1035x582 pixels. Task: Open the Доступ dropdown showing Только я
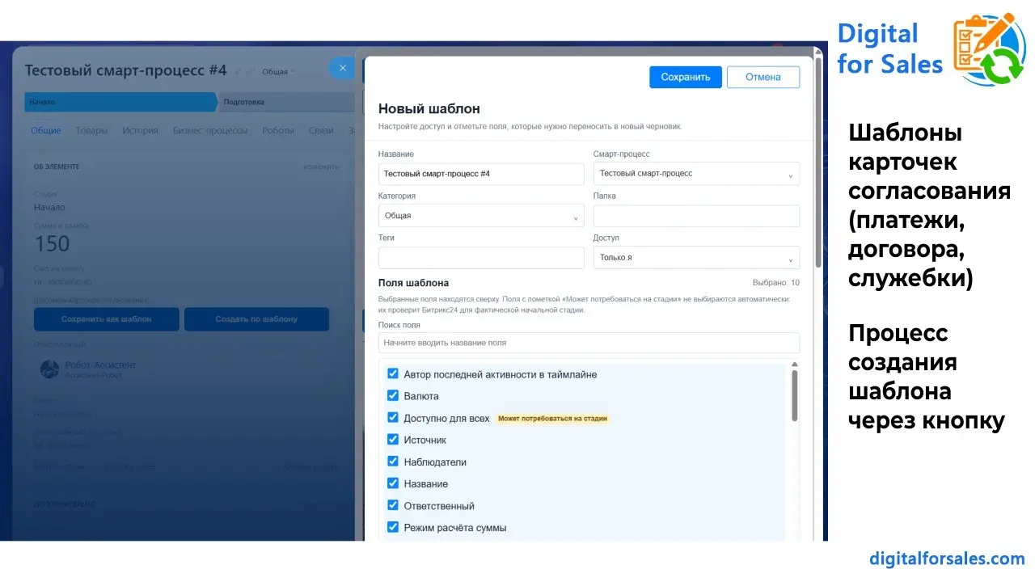pyautogui.click(x=696, y=258)
